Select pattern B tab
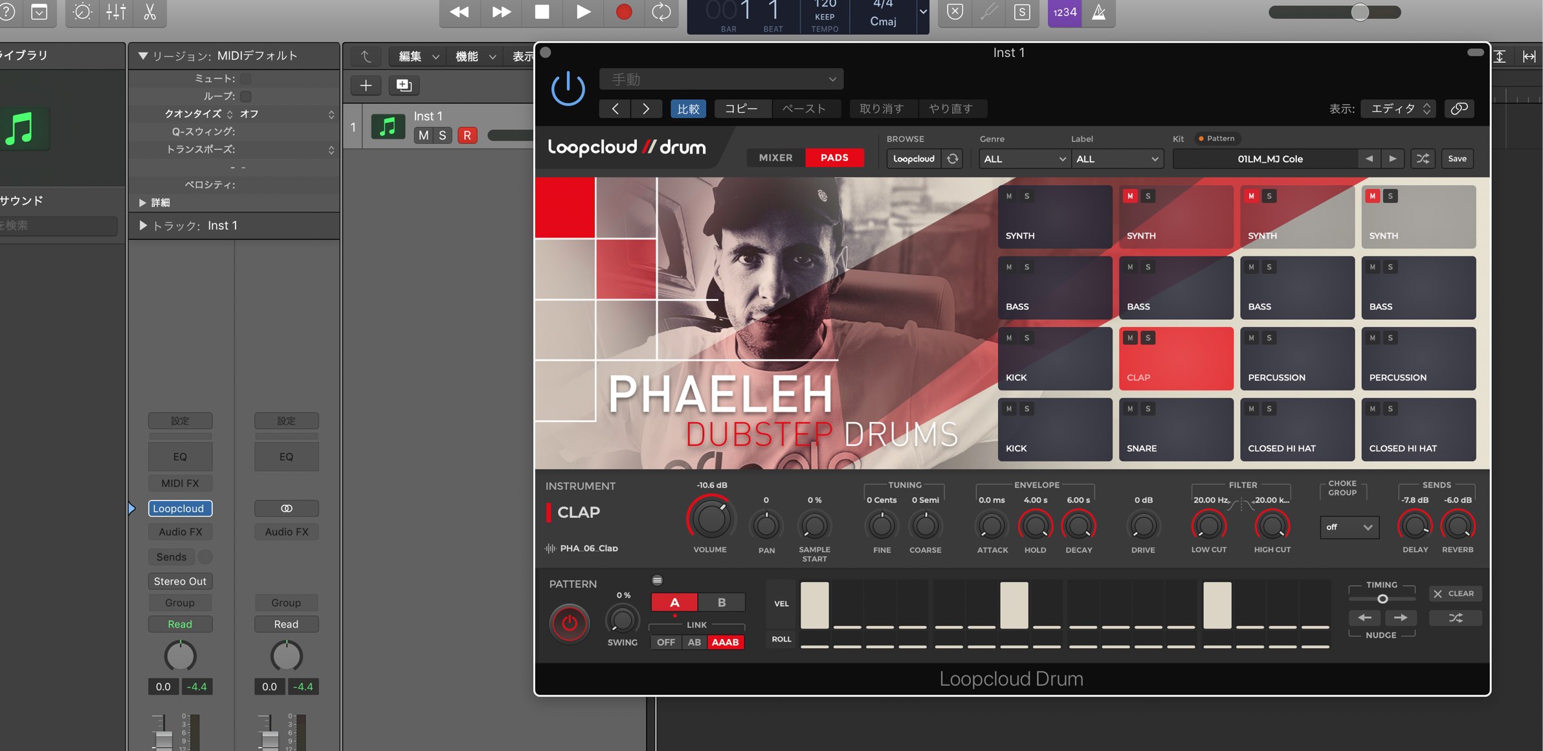Image resolution: width=1543 pixels, height=751 pixels. click(722, 603)
